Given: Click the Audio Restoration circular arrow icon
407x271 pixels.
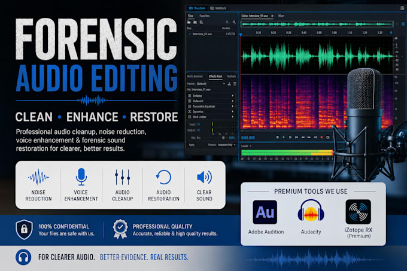Looking at the screenshot, I should coord(163,177).
